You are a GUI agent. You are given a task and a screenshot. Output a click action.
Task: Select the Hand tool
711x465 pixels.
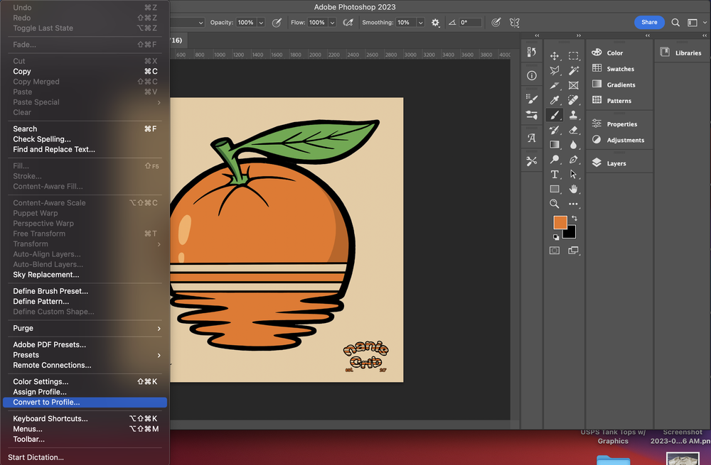pos(573,189)
